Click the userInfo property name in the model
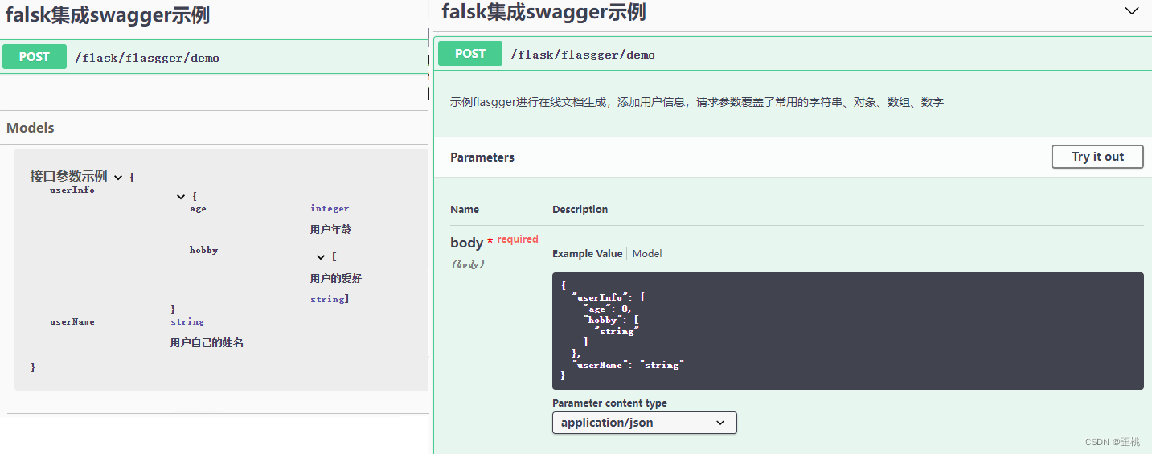The width and height of the screenshot is (1152, 454). point(72,190)
